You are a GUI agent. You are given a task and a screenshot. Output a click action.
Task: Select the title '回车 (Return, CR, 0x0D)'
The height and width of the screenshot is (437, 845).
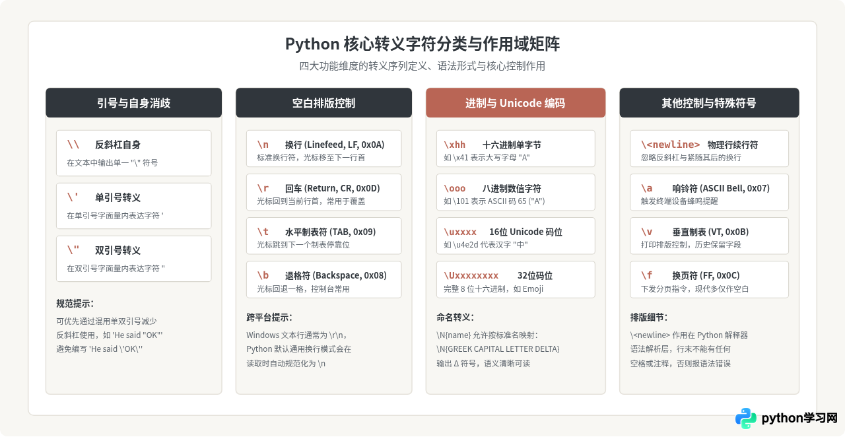[x=333, y=188]
